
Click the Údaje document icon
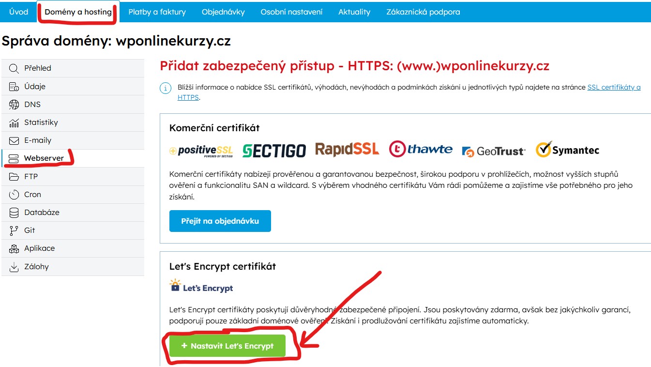tap(14, 87)
